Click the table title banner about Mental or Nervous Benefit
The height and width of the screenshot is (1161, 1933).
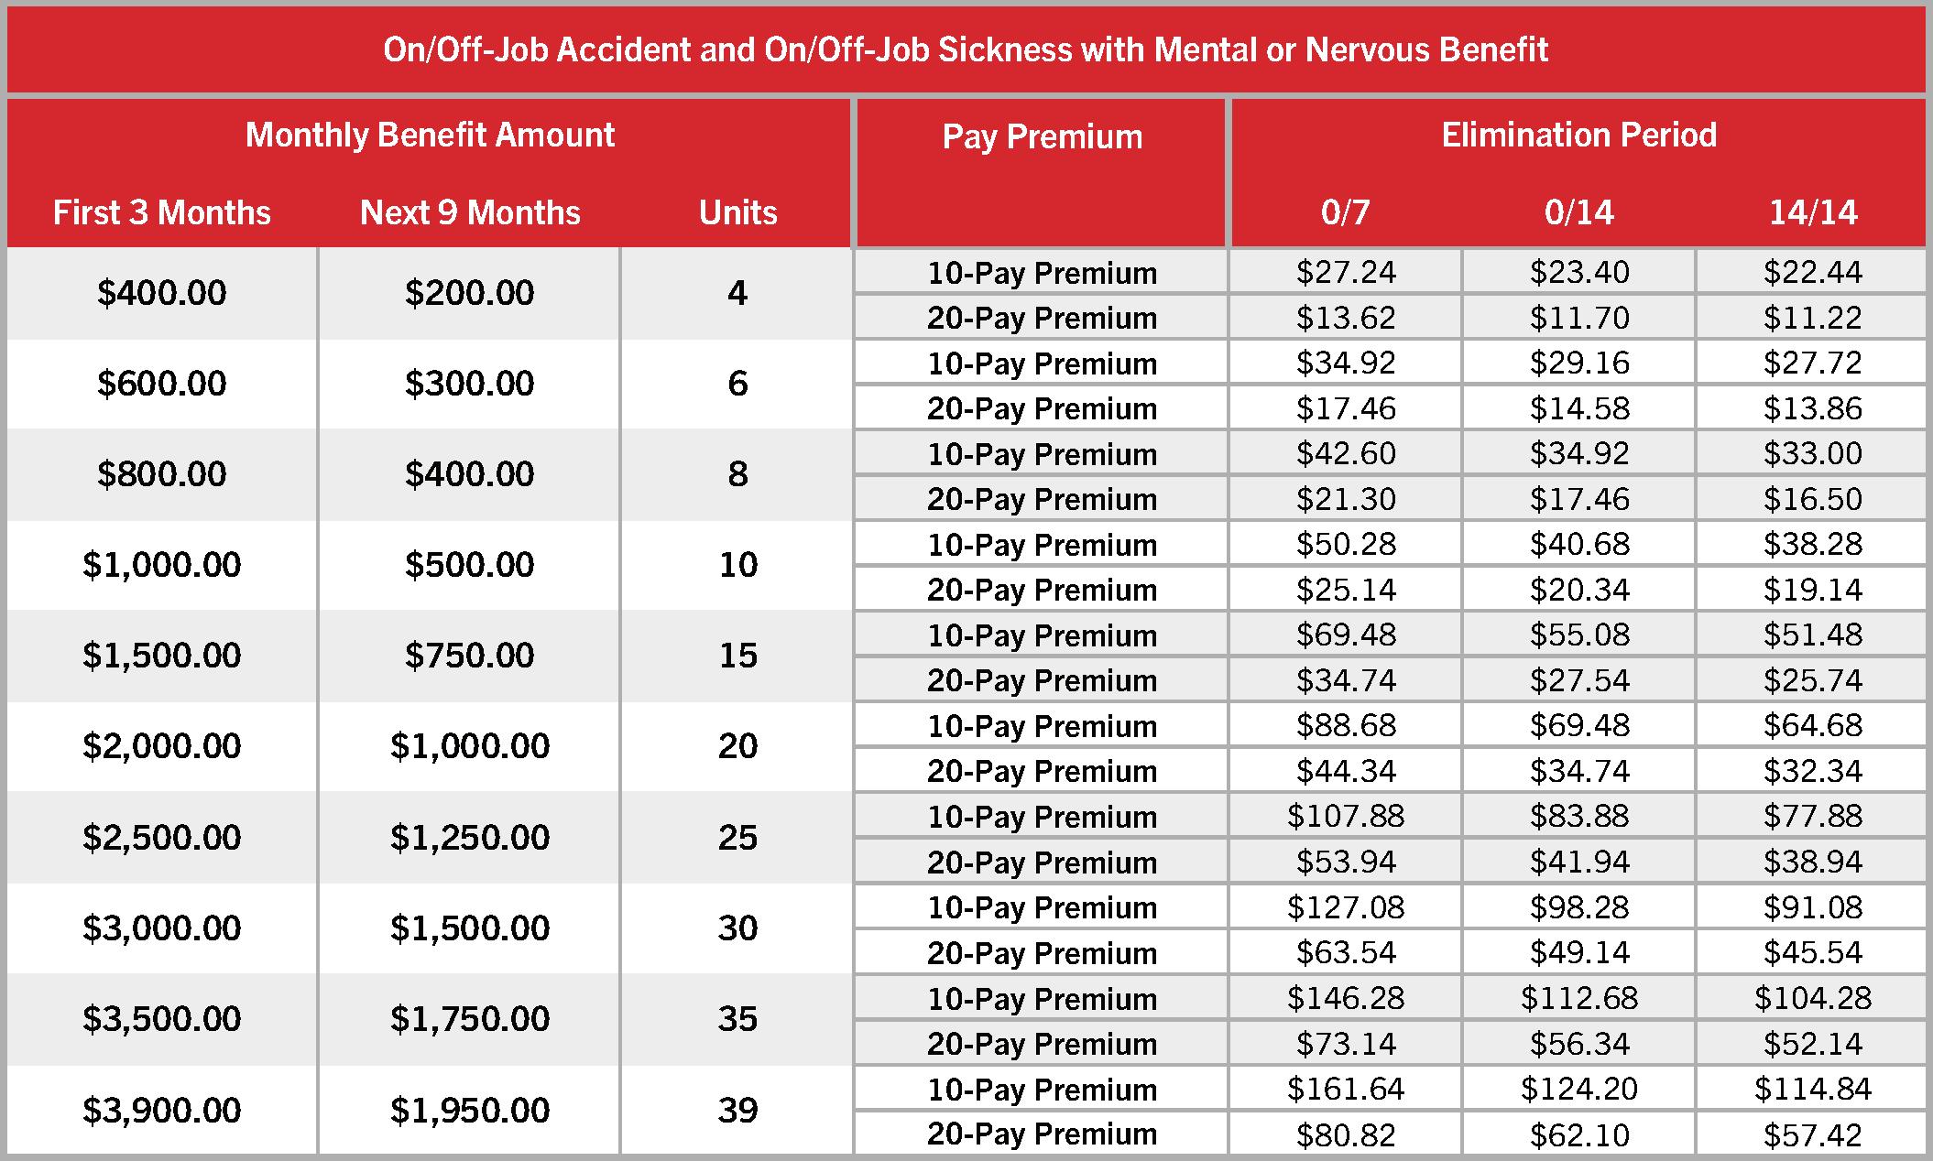[x=966, y=49]
